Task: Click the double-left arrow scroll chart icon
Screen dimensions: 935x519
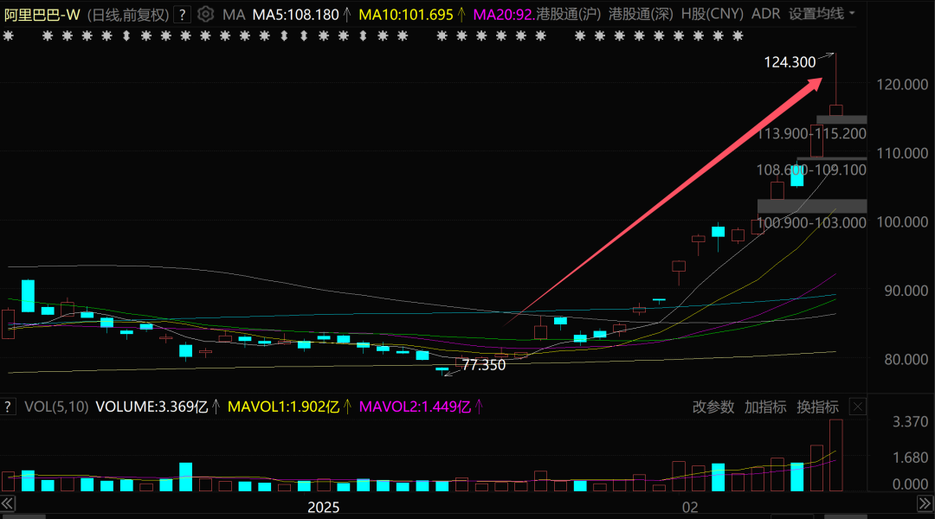Action: (x=7, y=503)
